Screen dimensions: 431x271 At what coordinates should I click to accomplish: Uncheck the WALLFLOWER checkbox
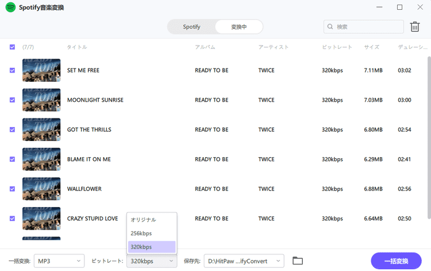(x=13, y=189)
